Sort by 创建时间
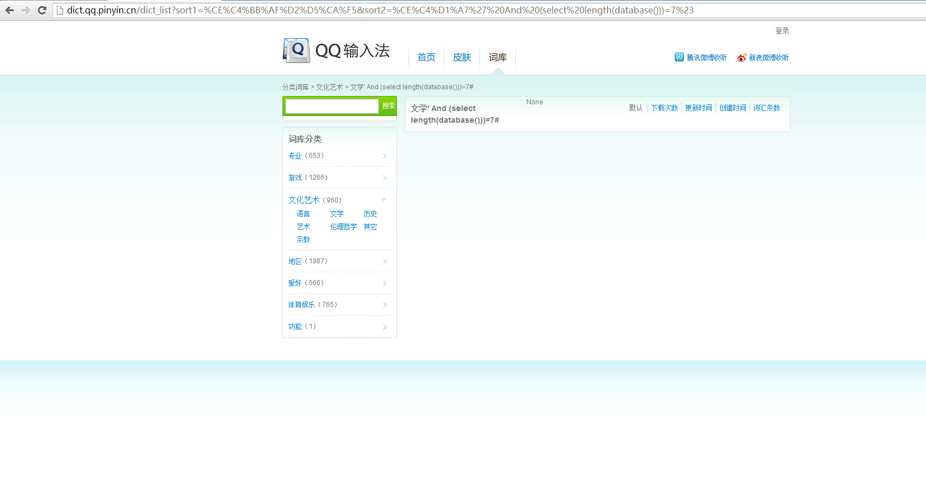926x496 pixels. click(732, 108)
